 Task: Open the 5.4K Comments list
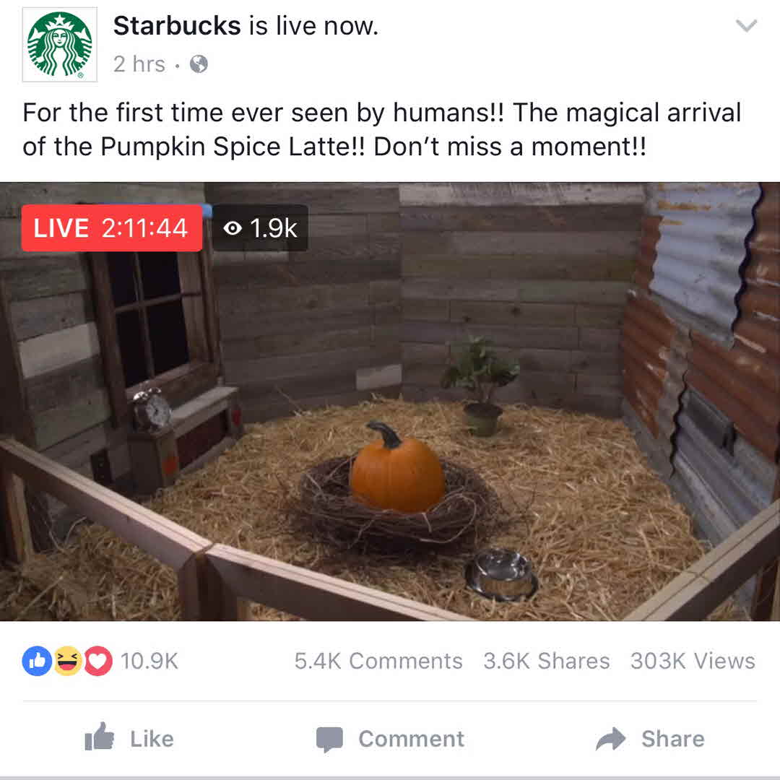[378, 661]
